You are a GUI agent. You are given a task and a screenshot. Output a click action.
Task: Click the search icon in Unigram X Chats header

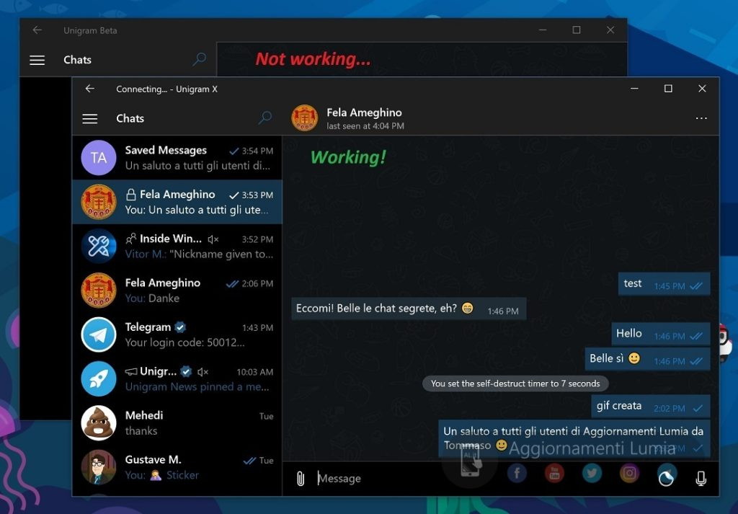pyautogui.click(x=265, y=118)
